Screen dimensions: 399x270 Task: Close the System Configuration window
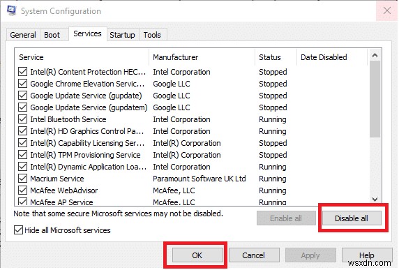click(386, 10)
